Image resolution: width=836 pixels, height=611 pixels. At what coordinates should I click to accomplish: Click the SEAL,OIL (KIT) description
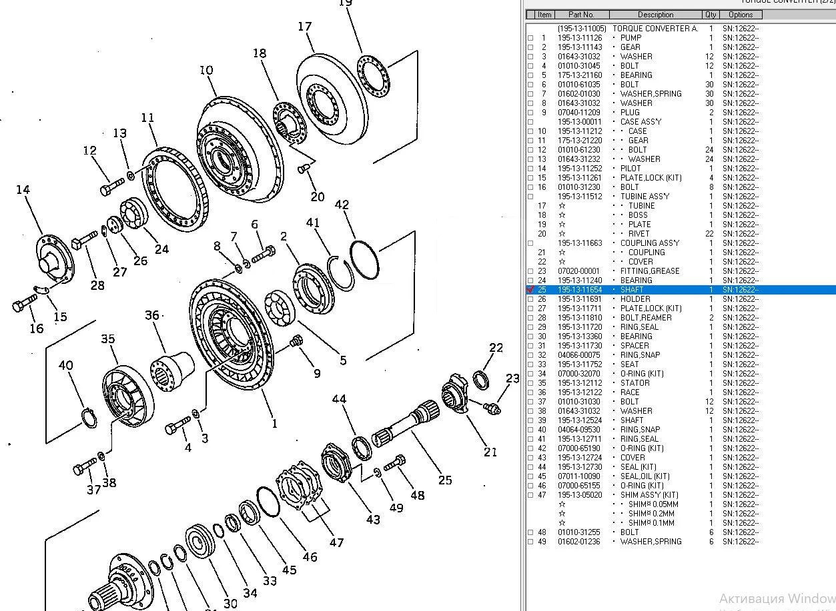pos(645,476)
